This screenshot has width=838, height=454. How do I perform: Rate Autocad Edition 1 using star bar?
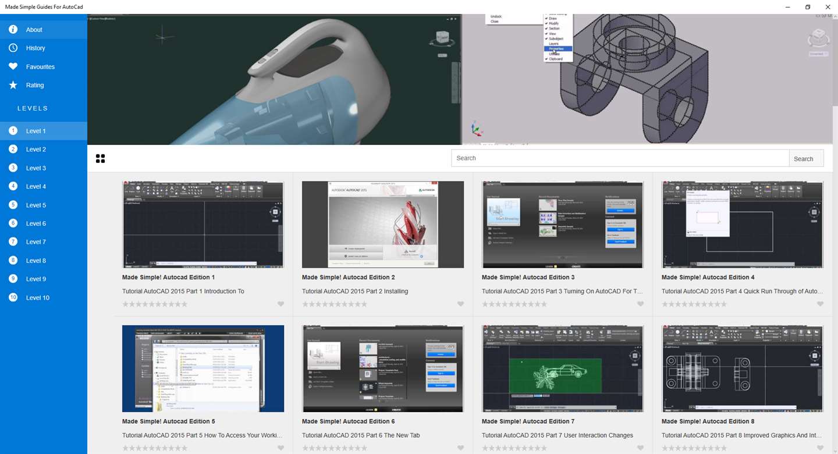[x=155, y=304]
